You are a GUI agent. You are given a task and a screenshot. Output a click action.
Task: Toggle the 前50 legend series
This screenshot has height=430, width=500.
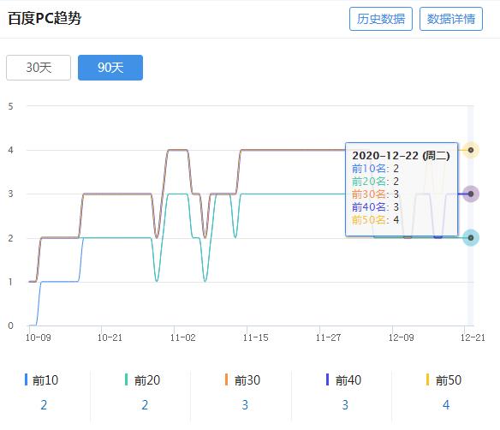(x=443, y=380)
